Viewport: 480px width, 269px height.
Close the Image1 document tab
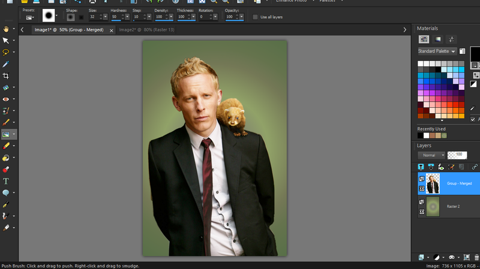[112, 31]
